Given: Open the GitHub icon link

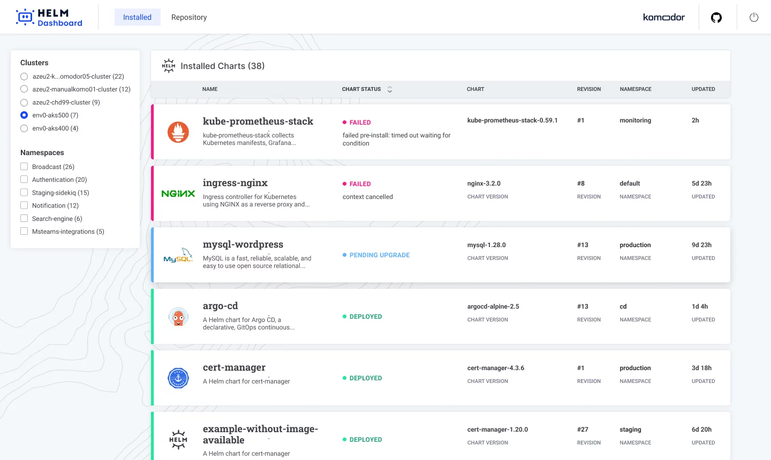Looking at the screenshot, I should click(x=716, y=17).
